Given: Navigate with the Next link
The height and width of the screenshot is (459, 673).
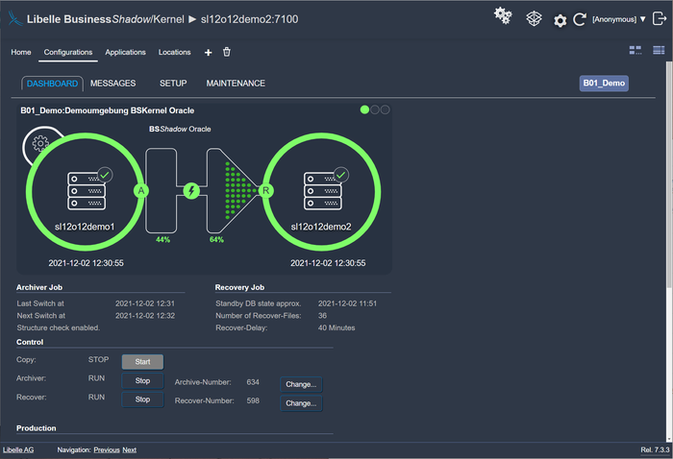Looking at the screenshot, I should (129, 449).
